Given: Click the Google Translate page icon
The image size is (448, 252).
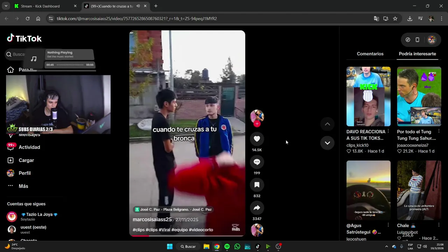Looking at the screenshot, I should coord(376,19).
